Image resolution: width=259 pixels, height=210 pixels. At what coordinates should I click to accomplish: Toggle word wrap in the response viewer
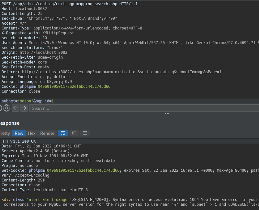point(63,133)
